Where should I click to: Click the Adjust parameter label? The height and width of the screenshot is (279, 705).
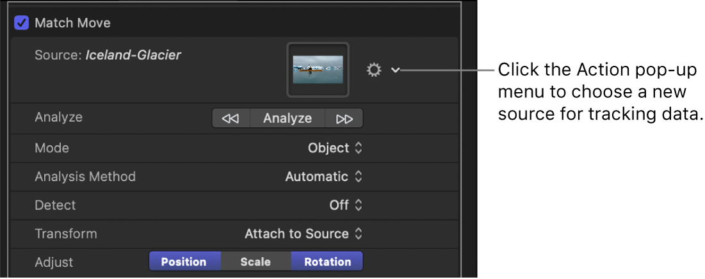[54, 262]
